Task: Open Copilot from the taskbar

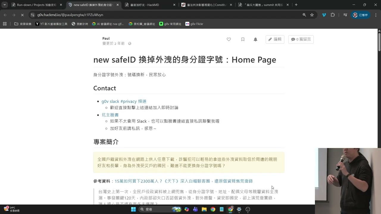Action: [187, 209]
